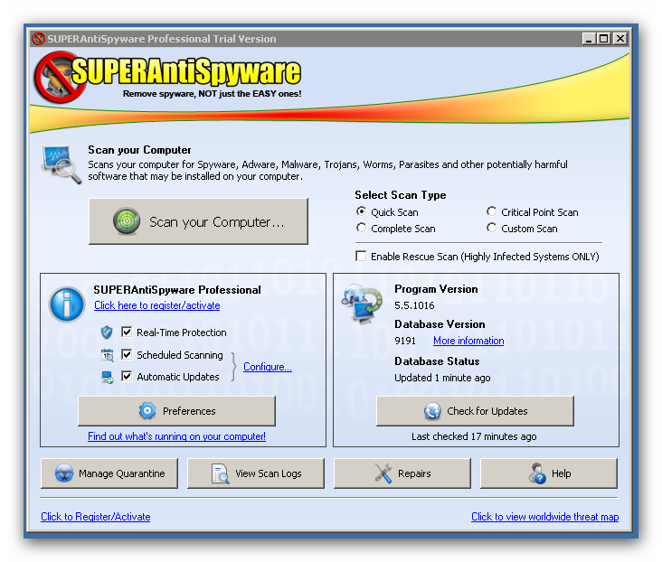Open More information database link

468,341
